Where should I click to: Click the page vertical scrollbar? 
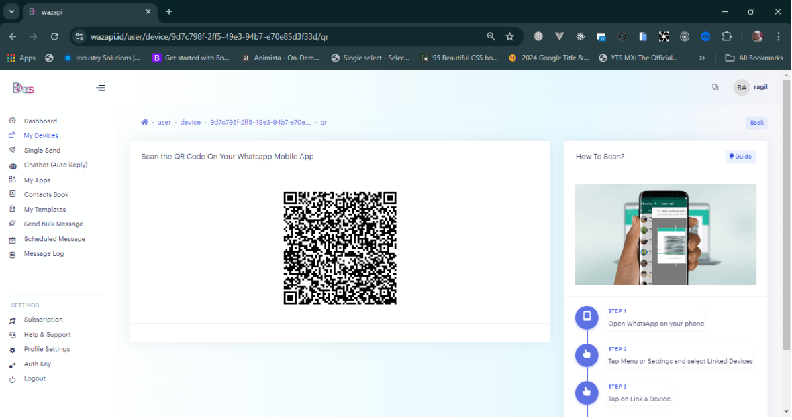click(x=786, y=214)
